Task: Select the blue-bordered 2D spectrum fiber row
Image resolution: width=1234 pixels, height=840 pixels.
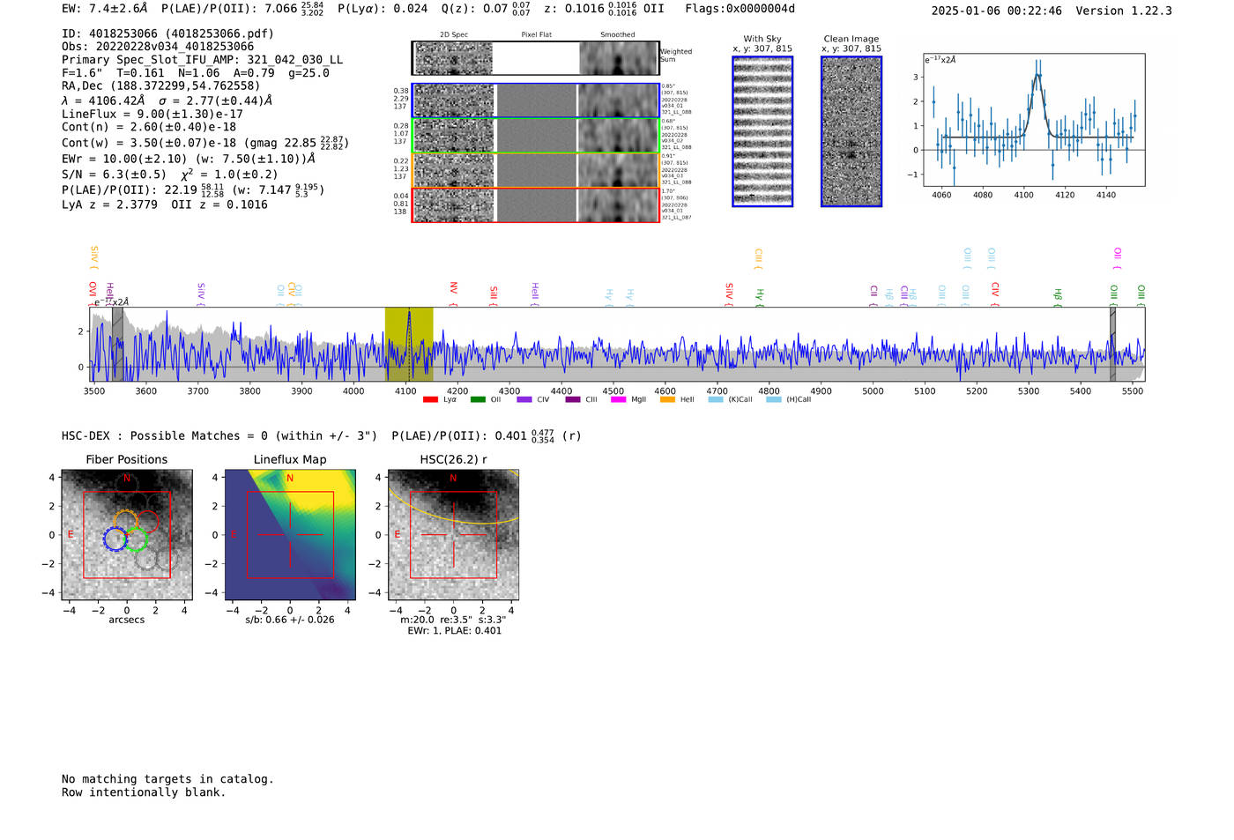Action: pos(536,100)
